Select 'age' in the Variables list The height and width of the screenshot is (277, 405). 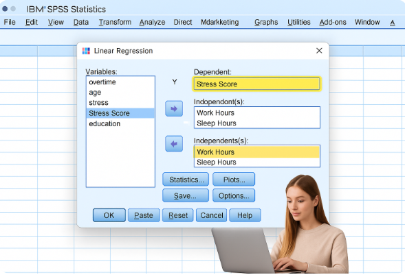[120, 93]
